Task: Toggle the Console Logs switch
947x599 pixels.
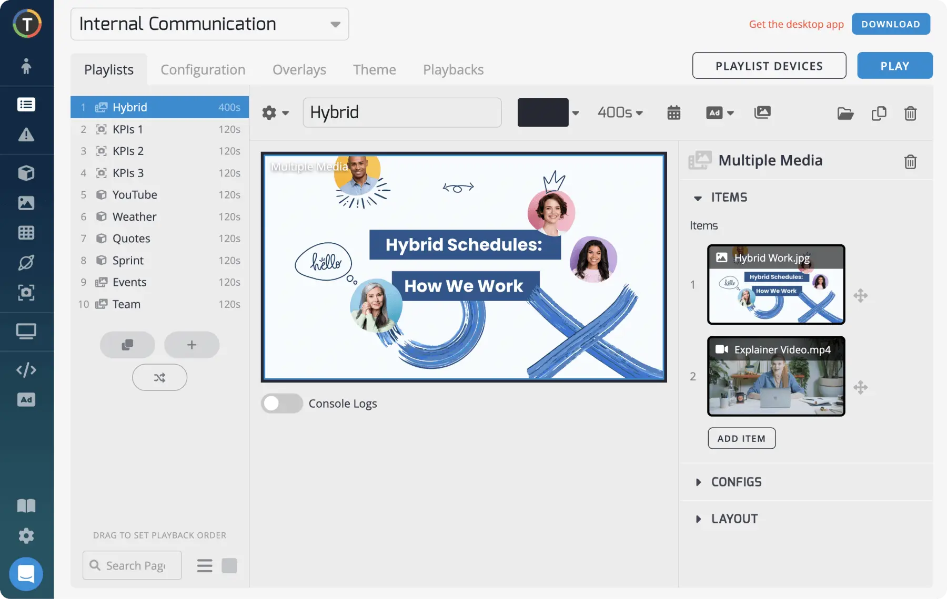Action: click(x=282, y=404)
